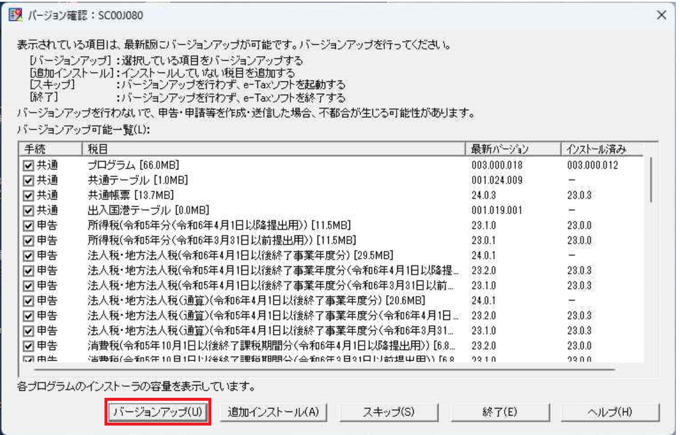Toggle the 共通テーブル [1.0MB] checkbox

coord(28,180)
